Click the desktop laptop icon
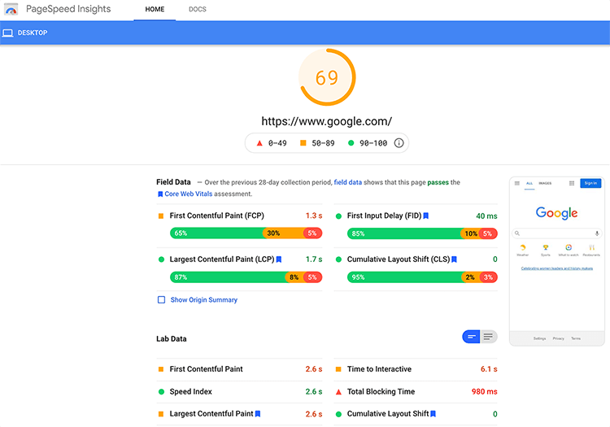The width and height of the screenshot is (610, 427). pyautogui.click(x=8, y=33)
